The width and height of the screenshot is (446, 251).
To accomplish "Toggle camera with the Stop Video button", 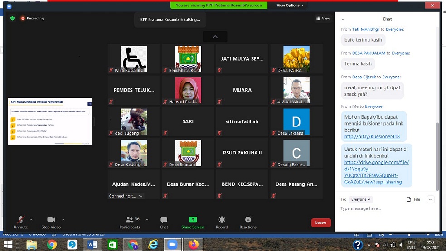I will [x=51, y=220].
